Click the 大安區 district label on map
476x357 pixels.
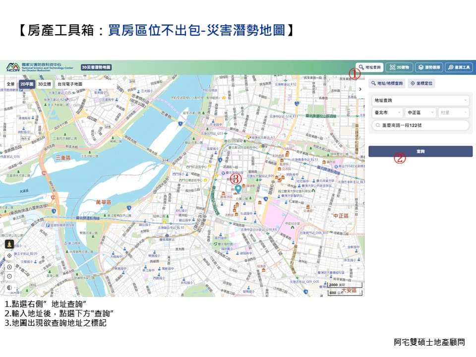[349, 291]
